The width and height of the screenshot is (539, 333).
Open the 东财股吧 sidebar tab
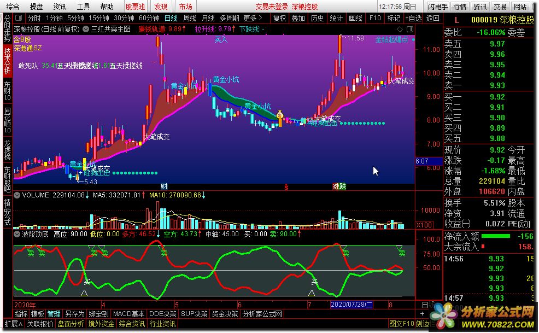7,179
